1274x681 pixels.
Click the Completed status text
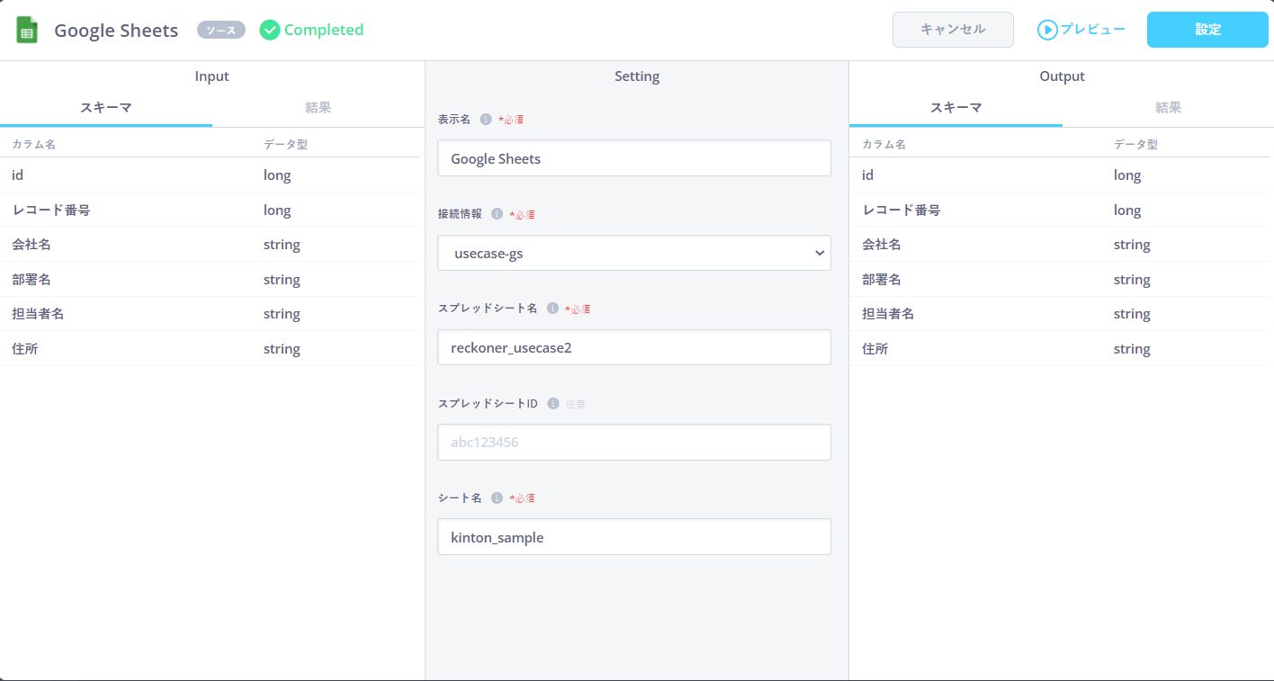coord(324,30)
